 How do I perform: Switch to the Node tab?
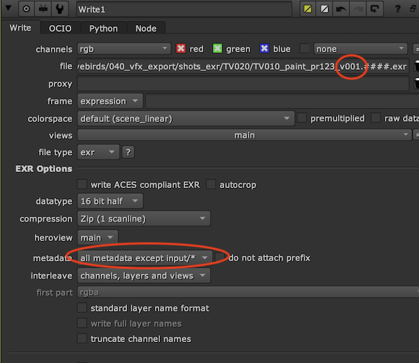pyautogui.click(x=146, y=28)
